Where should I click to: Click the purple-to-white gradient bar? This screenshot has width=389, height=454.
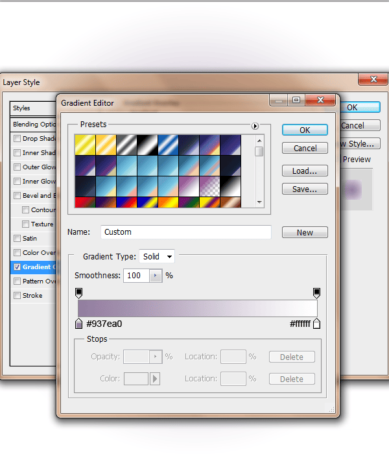click(x=197, y=308)
